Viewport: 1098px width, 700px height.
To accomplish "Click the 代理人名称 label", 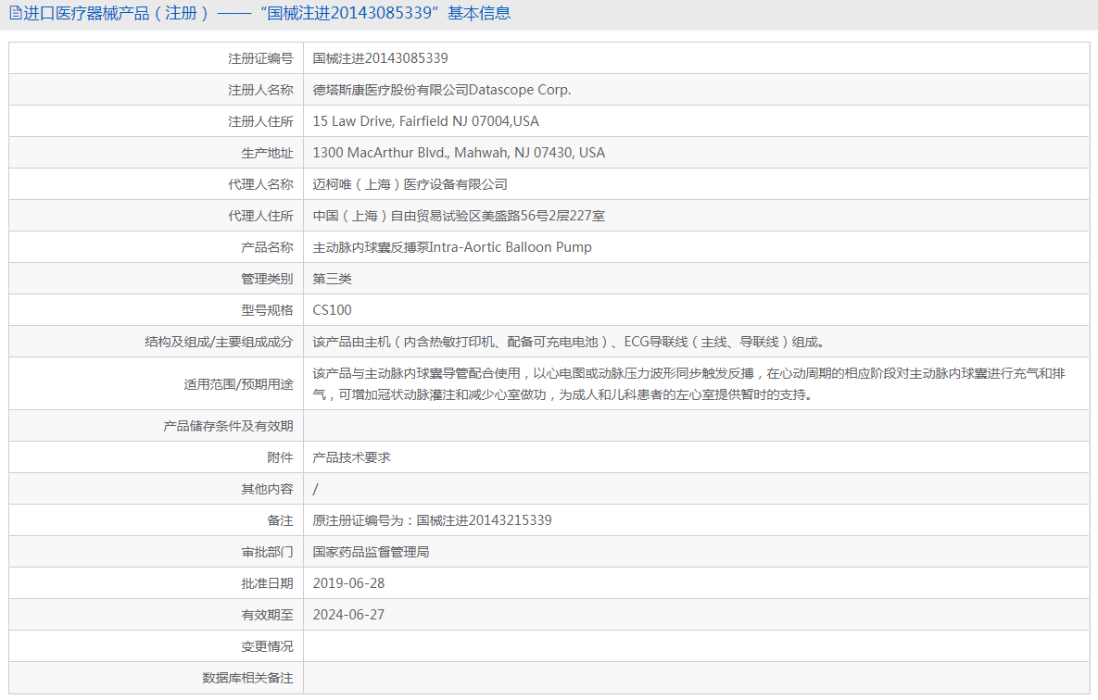I will [x=260, y=185].
